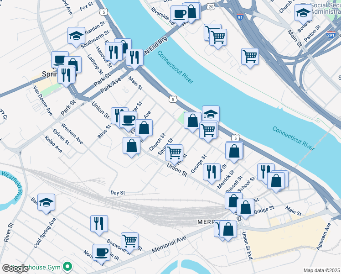Image resolution: width=341 pixels, height=274 pixels.
Task: Click the school marker near Cold Spring Ave
Action: 46,203
